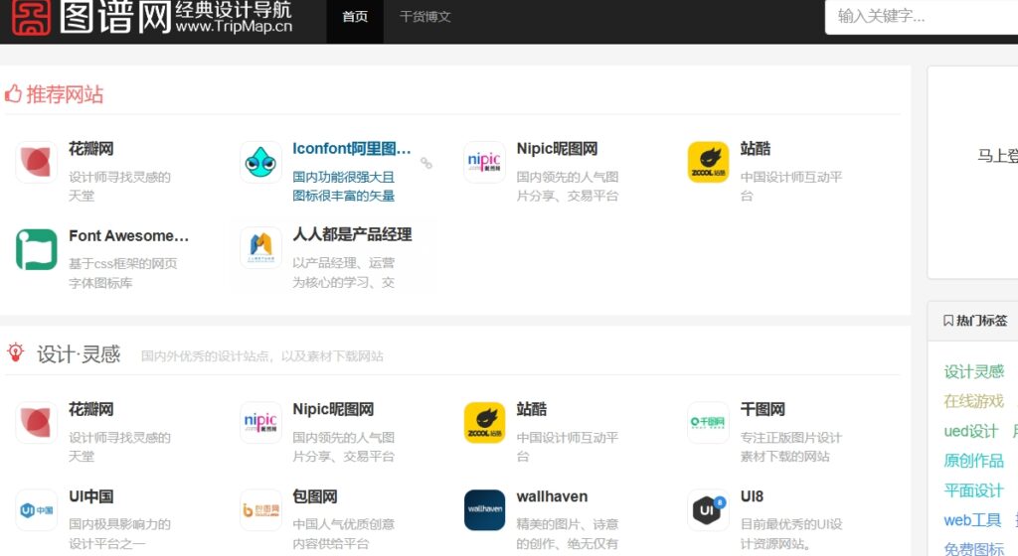Click the www.TripMap.cn site address text
This screenshot has width=1018, height=556.
[234, 27]
